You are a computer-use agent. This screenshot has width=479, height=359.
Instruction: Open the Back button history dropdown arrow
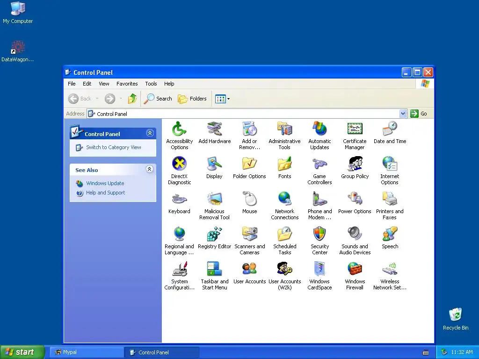[x=97, y=99]
